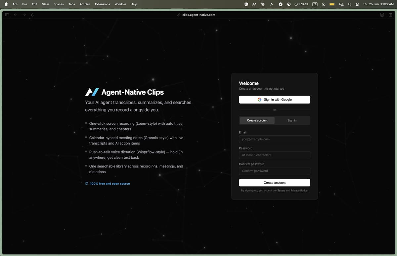Open the Apple menu
Screen dimensions: 397x256
point(6,4)
